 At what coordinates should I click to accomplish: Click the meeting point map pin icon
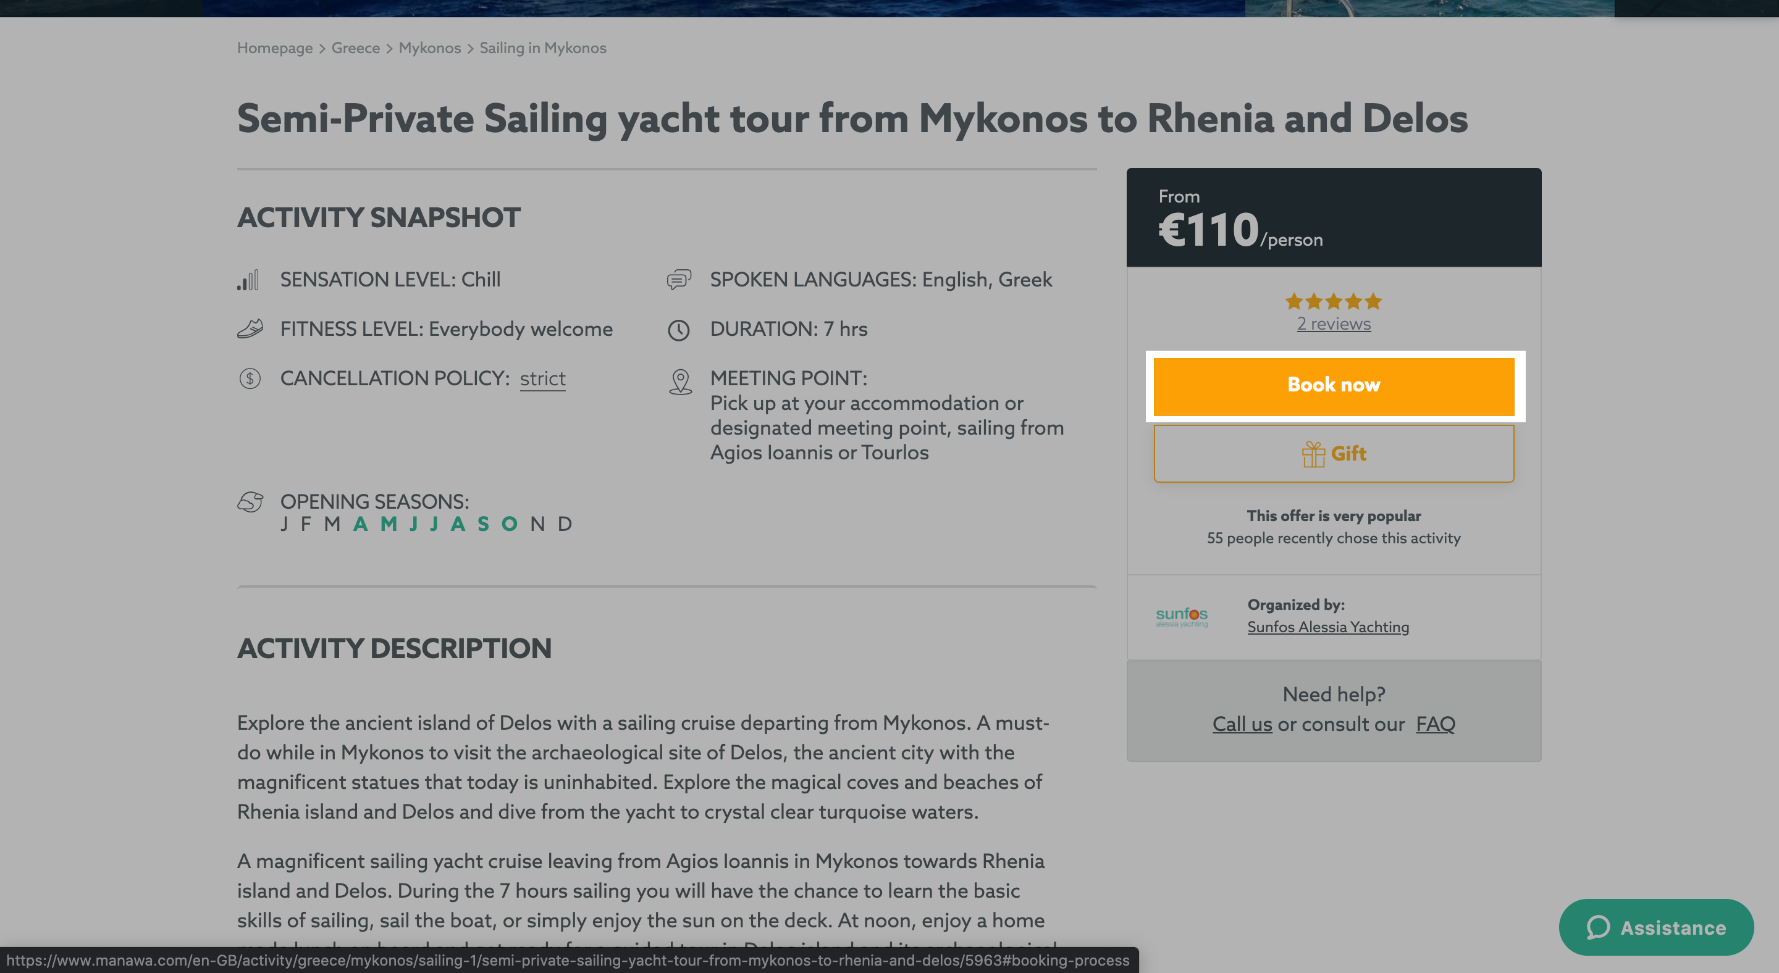coord(680,382)
